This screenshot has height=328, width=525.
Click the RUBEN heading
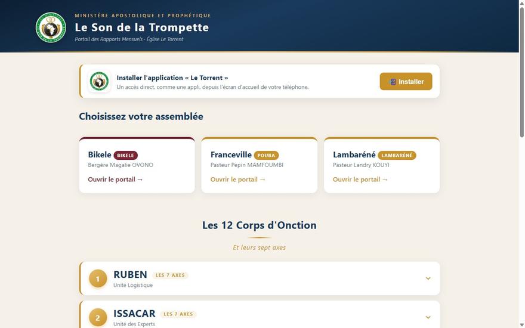[130, 274]
